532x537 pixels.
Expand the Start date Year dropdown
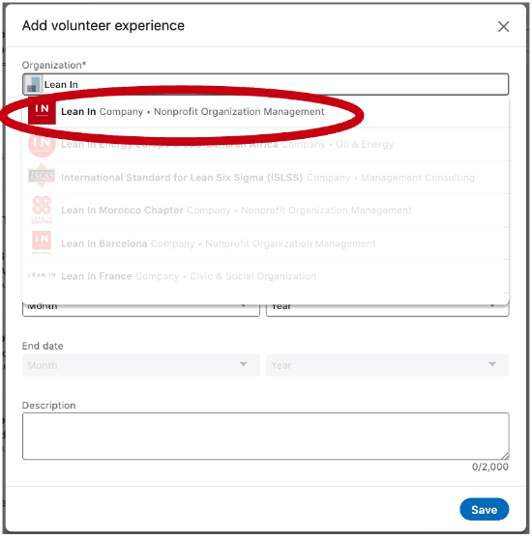pyautogui.click(x=387, y=310)
